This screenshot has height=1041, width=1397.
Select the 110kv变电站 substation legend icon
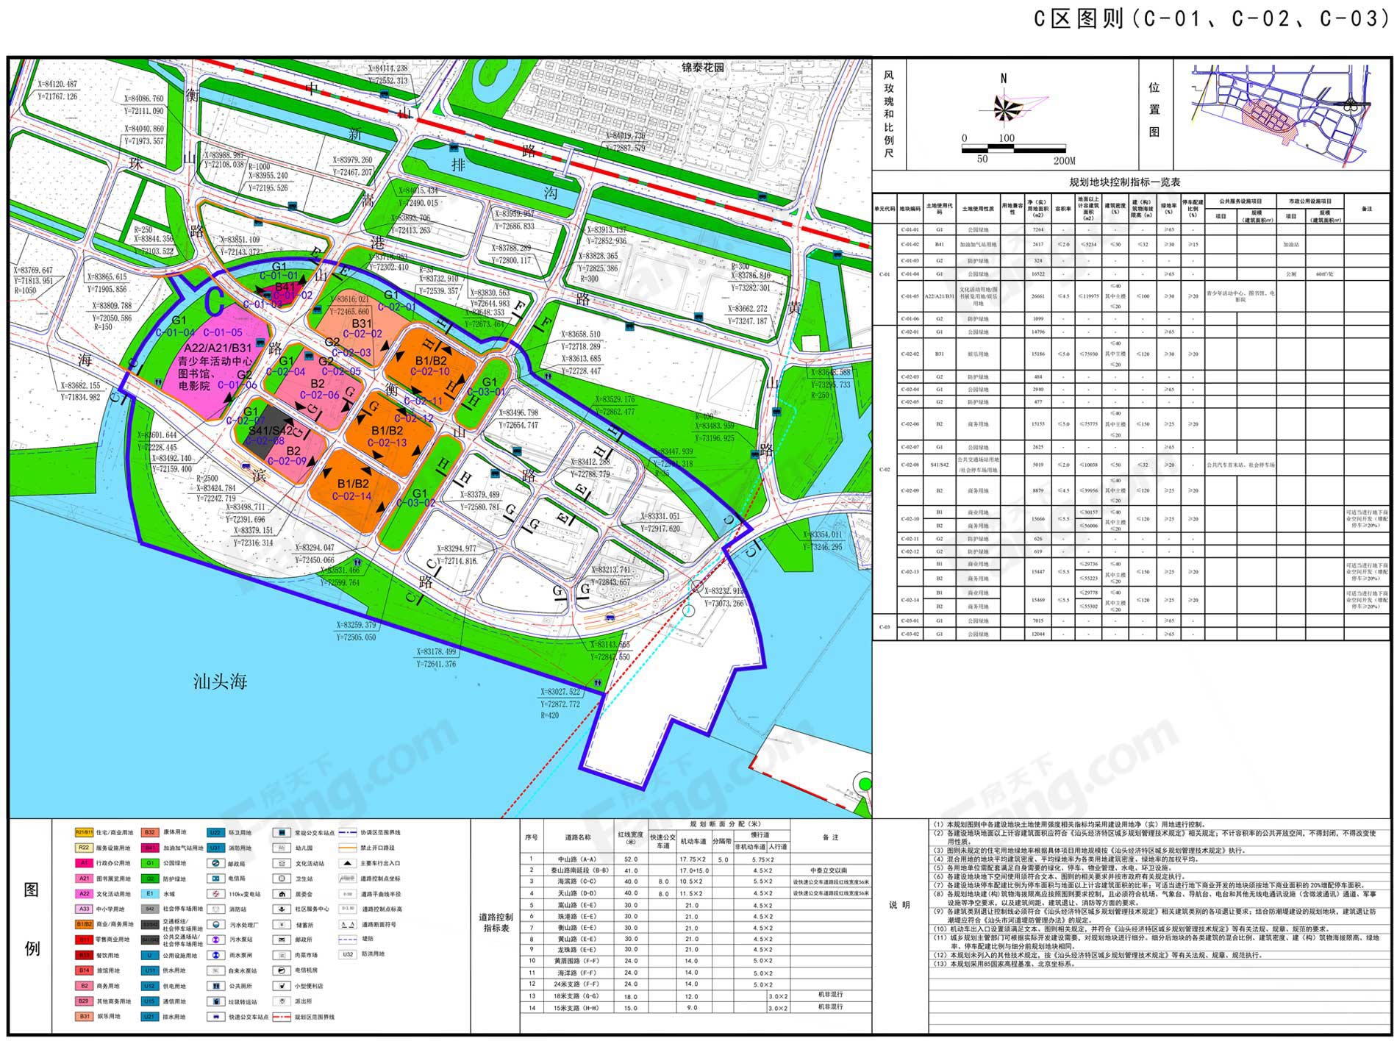[x=215, y=894]
